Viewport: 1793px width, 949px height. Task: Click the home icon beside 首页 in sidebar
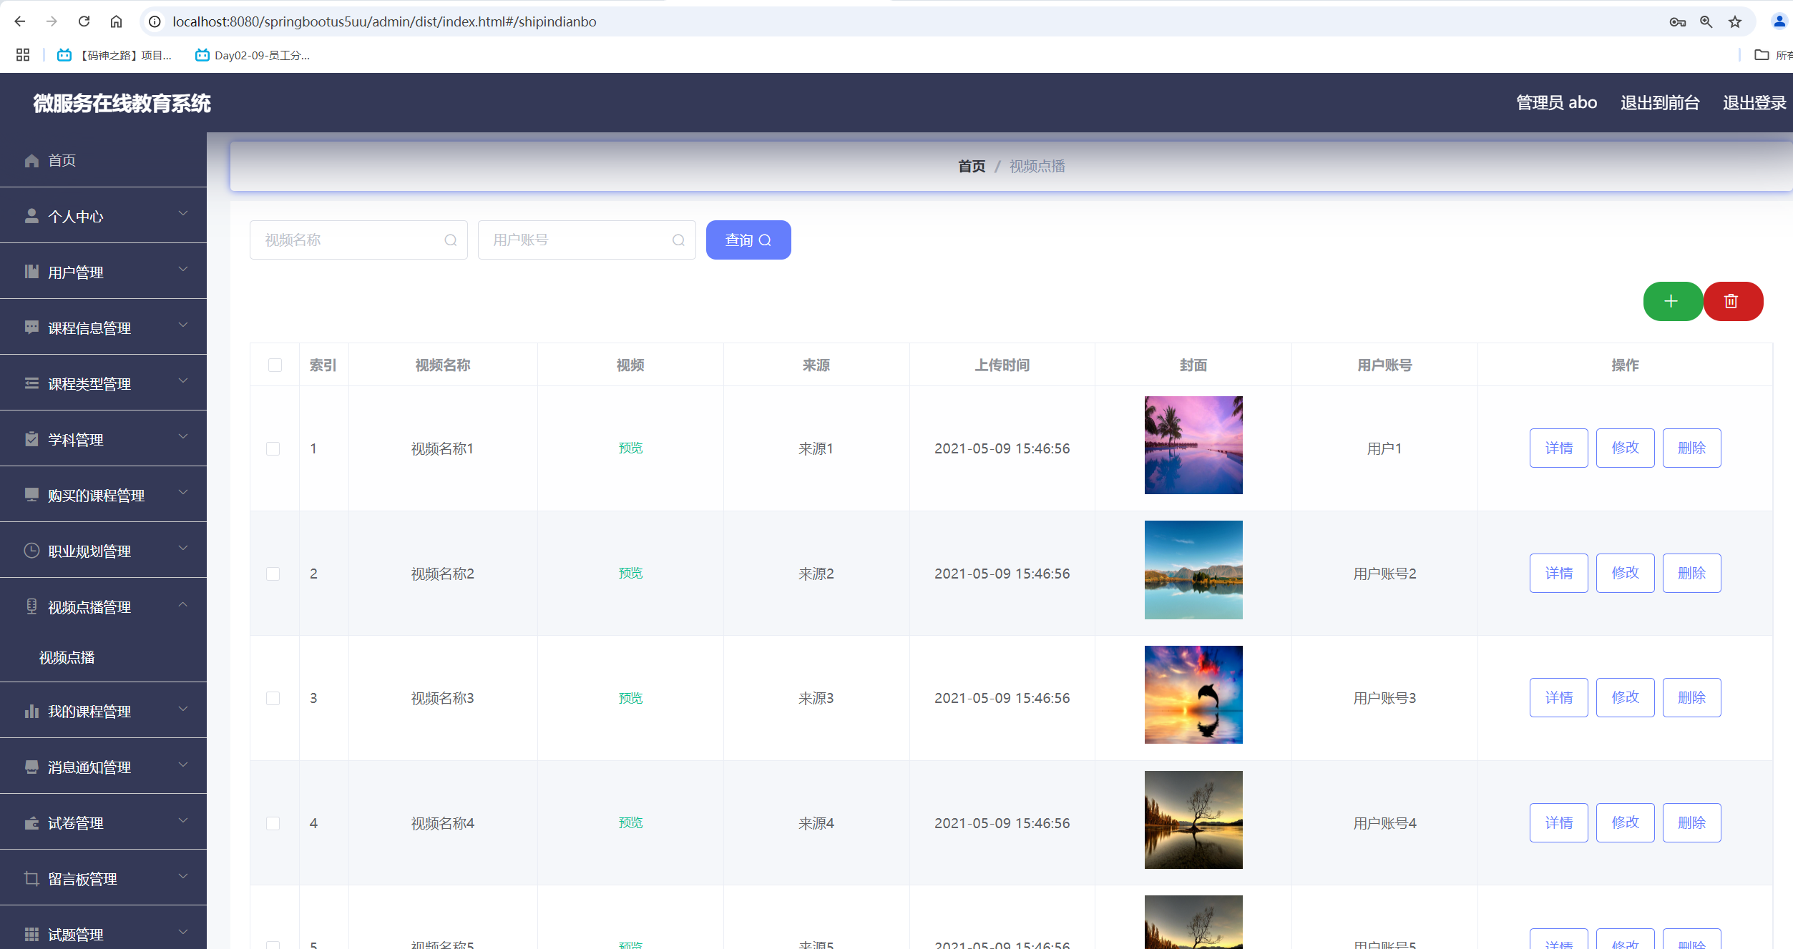coord(31,160)
